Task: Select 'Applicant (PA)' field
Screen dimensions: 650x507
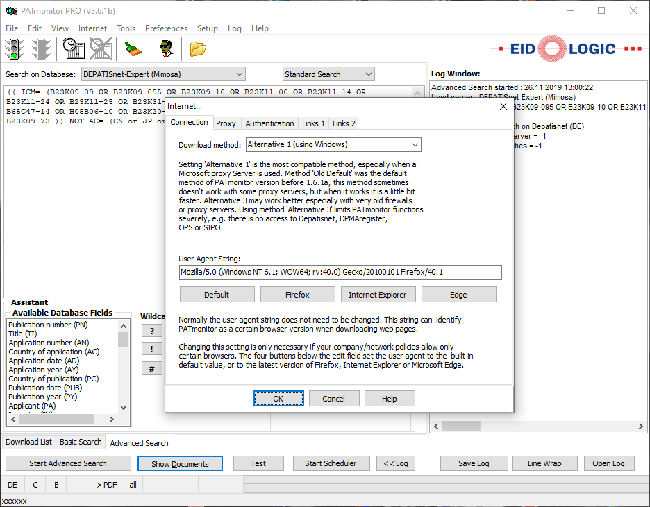Action: [x=32, y=406]
